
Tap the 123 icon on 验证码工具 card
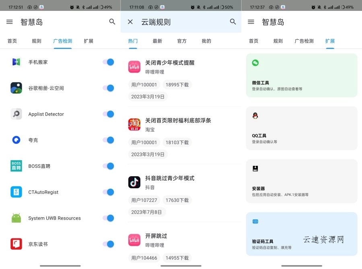click(x=255, y=221)
